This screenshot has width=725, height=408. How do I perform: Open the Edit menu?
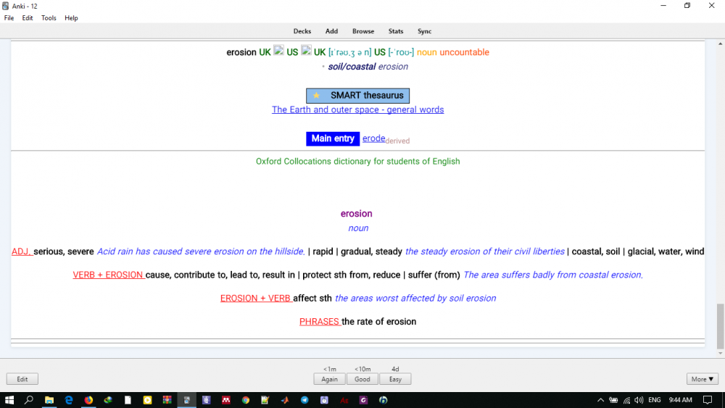(x=28, y=18)
